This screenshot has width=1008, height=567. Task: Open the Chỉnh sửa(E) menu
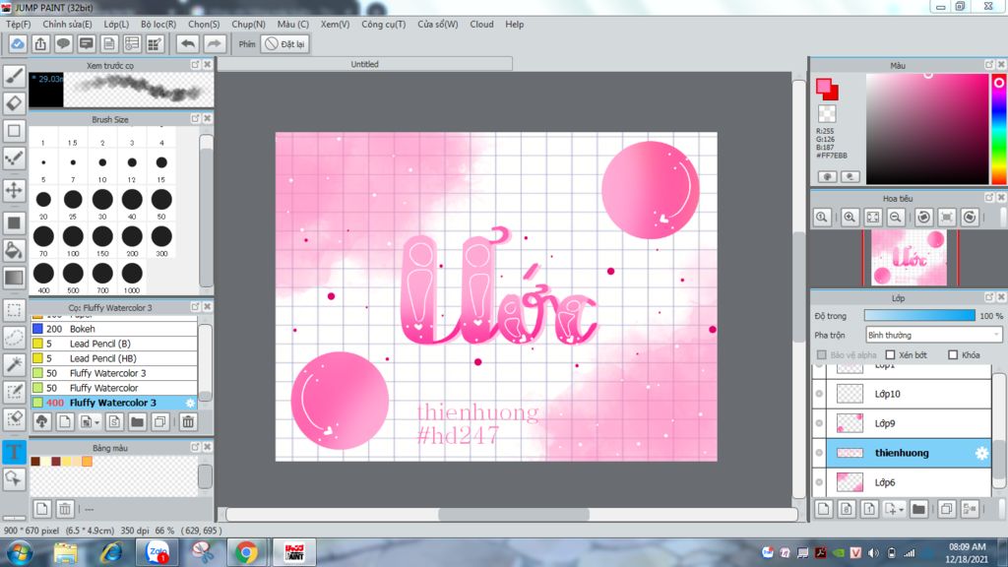pos(67,25)
